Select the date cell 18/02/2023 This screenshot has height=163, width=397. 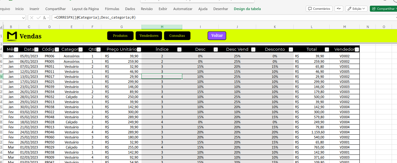[29, 122]
